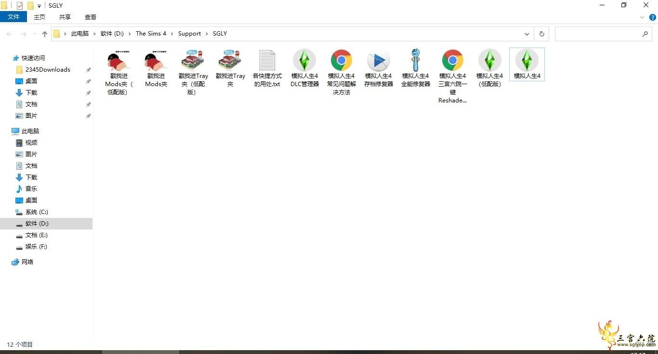This screenshot has height=354, width=658.
Task: Expand the ribbon with chevron
Action: (642, 17)
